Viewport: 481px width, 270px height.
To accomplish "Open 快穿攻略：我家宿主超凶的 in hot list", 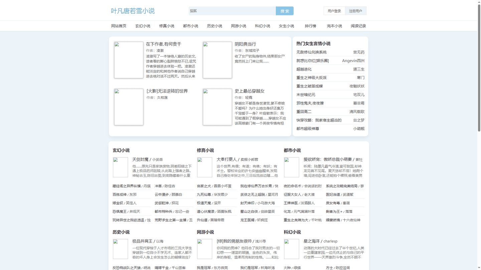I will 319,120.
